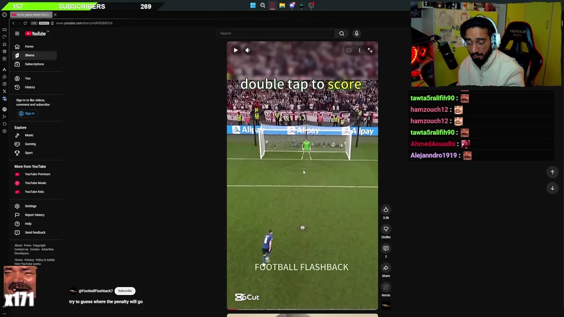Click the About footer link
The width and height of the screenshot is (564, 317).
18,246
